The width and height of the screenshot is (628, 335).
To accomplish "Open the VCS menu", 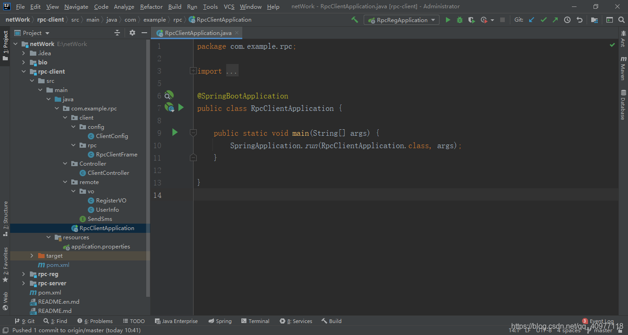I will 229,6.
